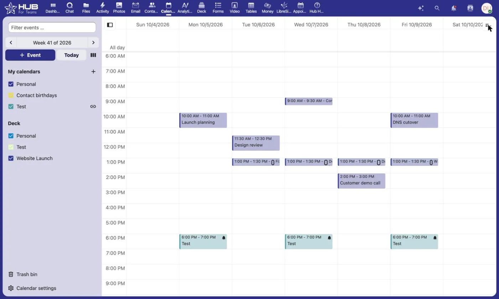This screenshot has width=499, height=299.
Task: Open the Forms app
Action: (x=218, y=8)
